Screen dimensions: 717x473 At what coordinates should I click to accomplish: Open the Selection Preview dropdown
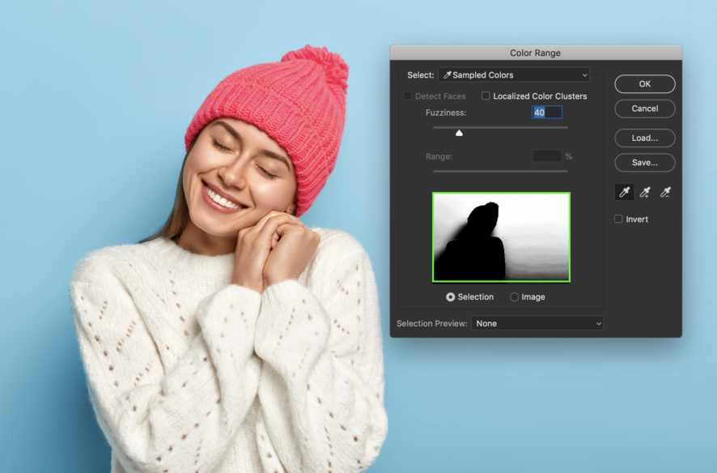pyautogui.click(x=537, y=323)
